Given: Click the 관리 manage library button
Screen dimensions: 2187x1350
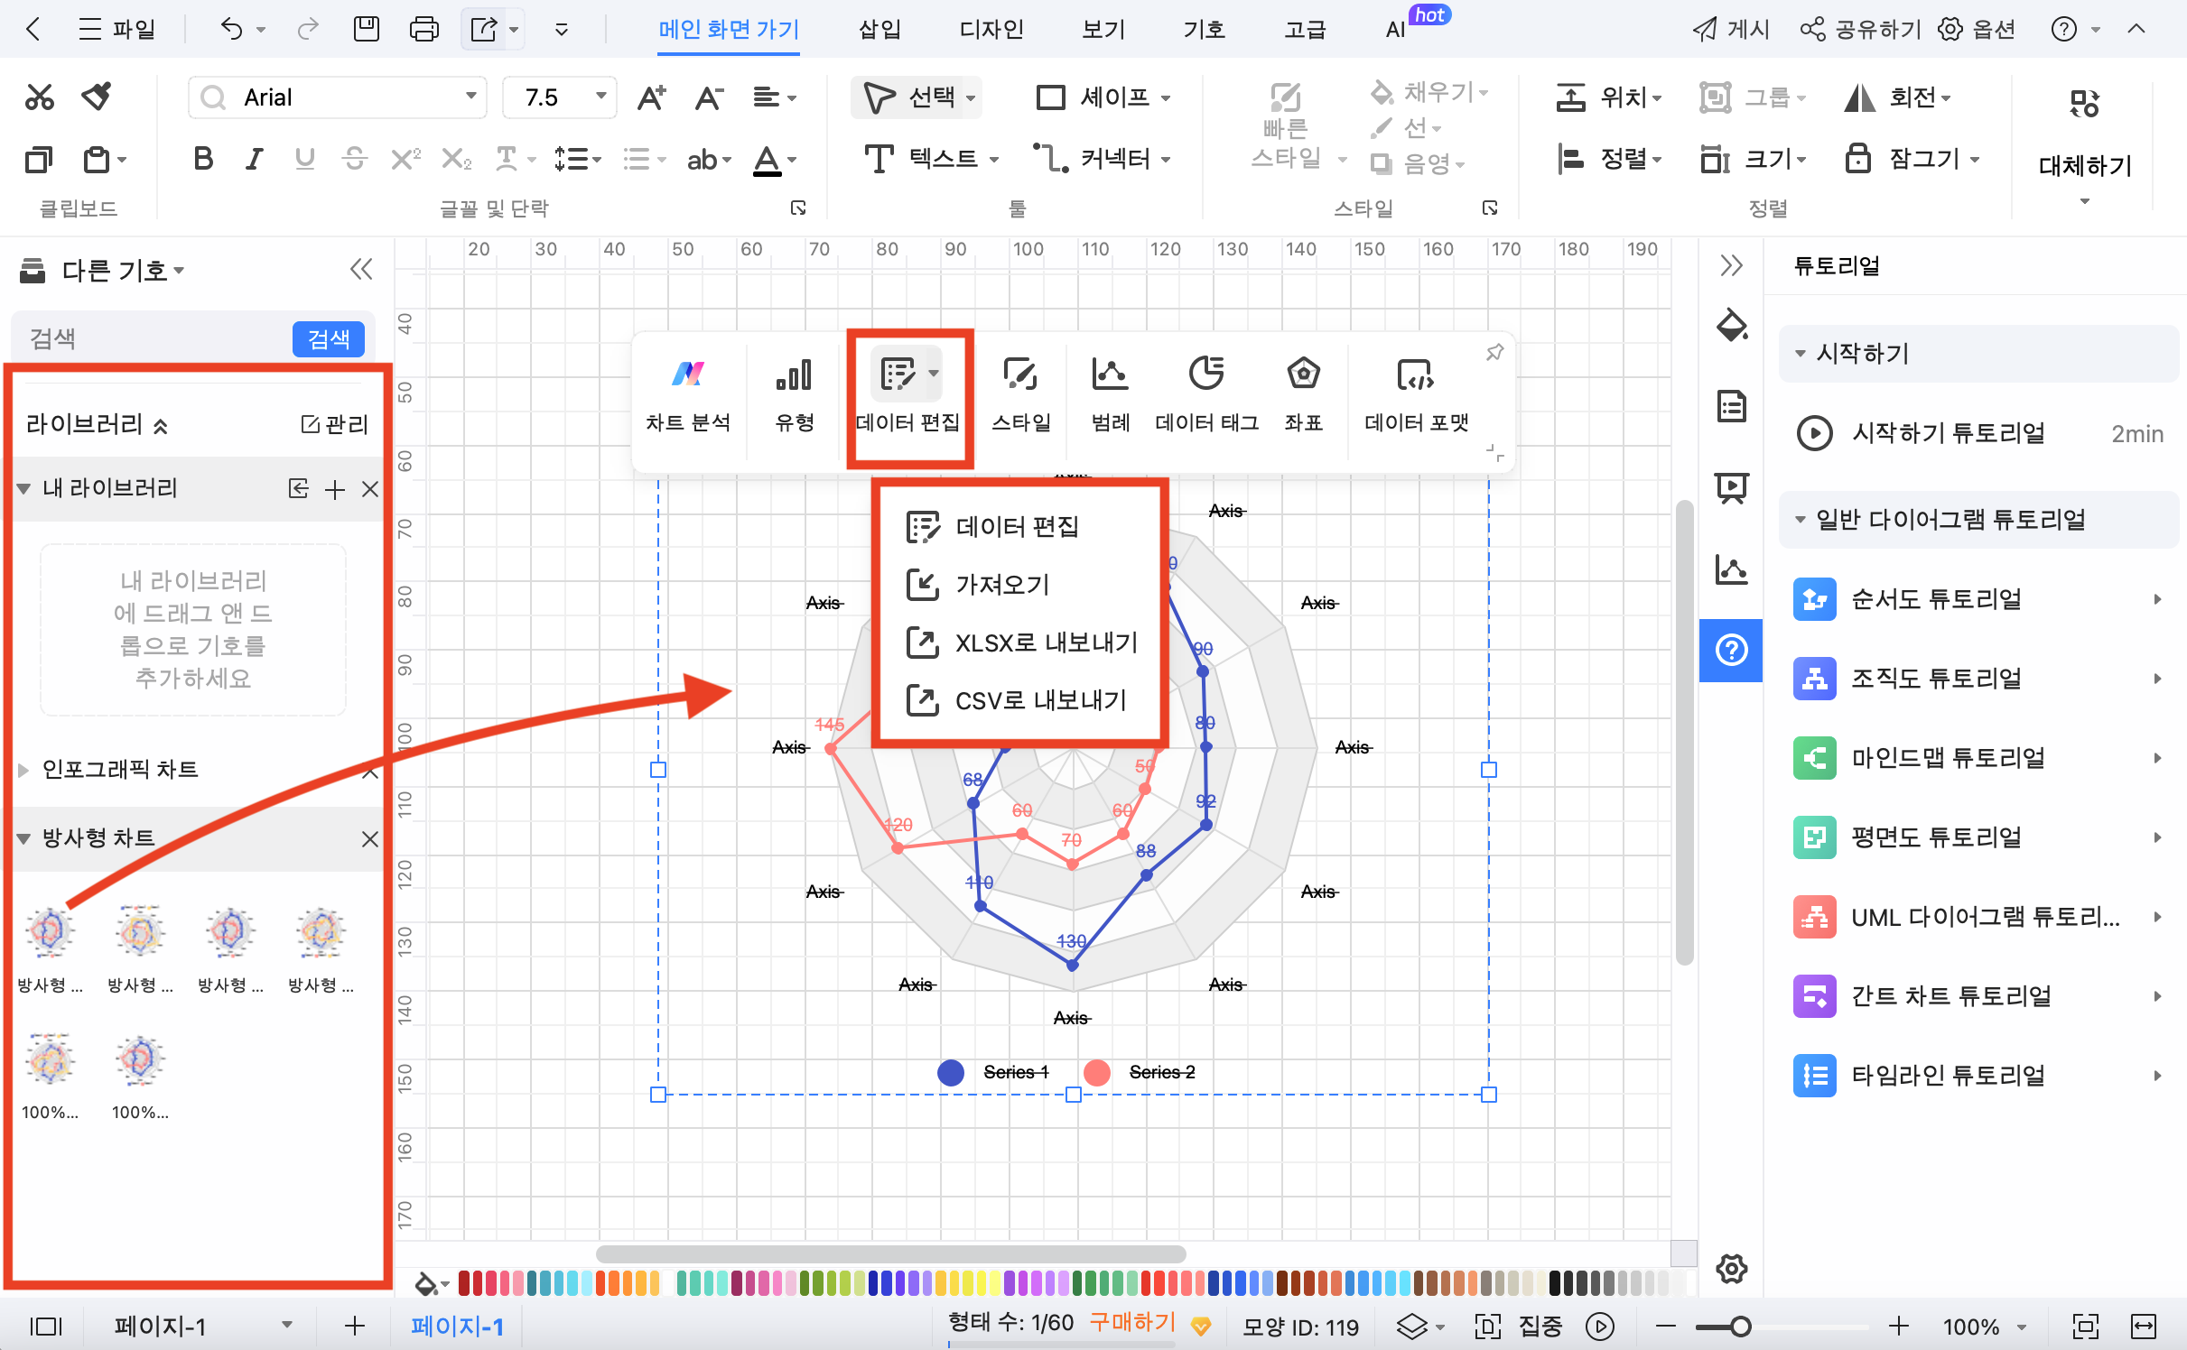Looking at the screenshot, I should (x=335, y=424).
